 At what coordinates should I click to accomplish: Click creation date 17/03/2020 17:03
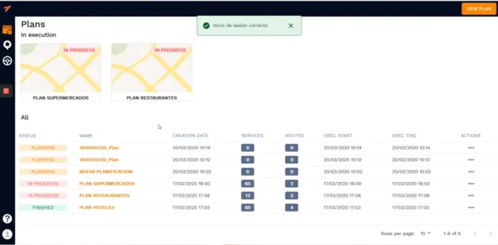[191, 208]
